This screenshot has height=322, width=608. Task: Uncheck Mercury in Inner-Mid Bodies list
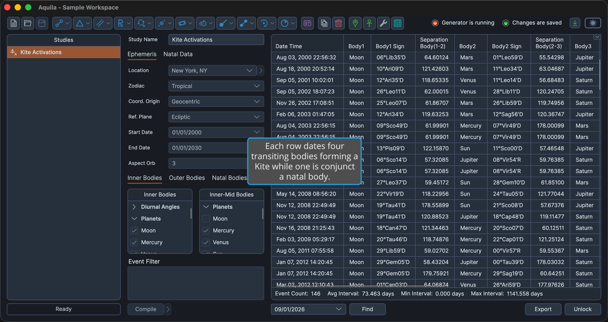coord(206,231)
